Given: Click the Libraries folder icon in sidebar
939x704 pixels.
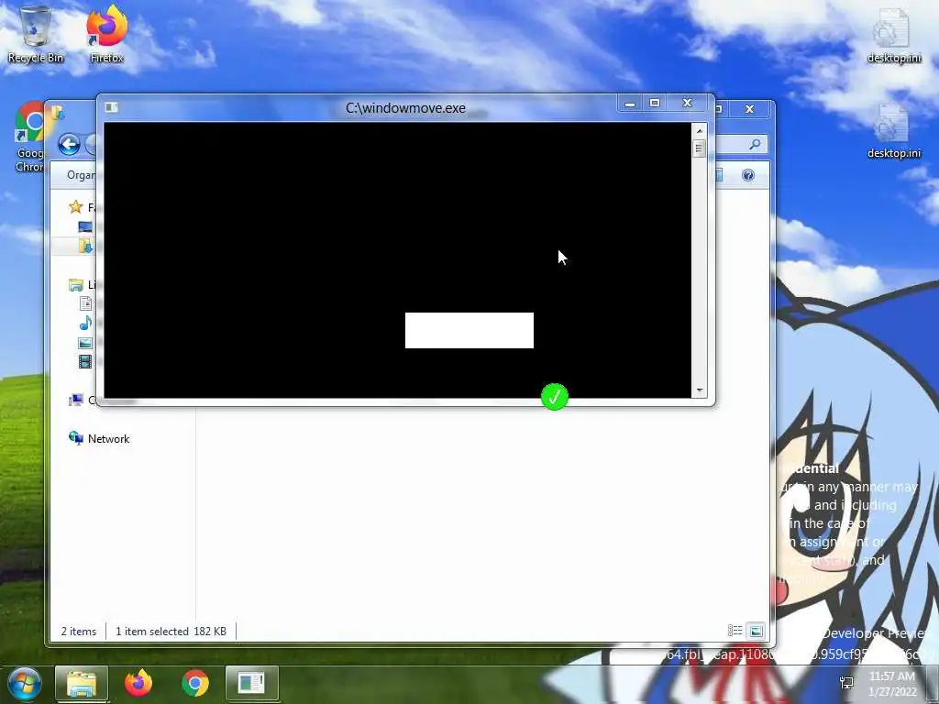Looking at the screenshot, I should coord(75,285).
